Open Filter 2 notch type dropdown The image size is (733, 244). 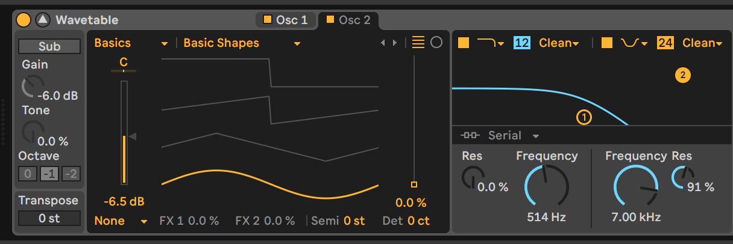pos(634,43)
